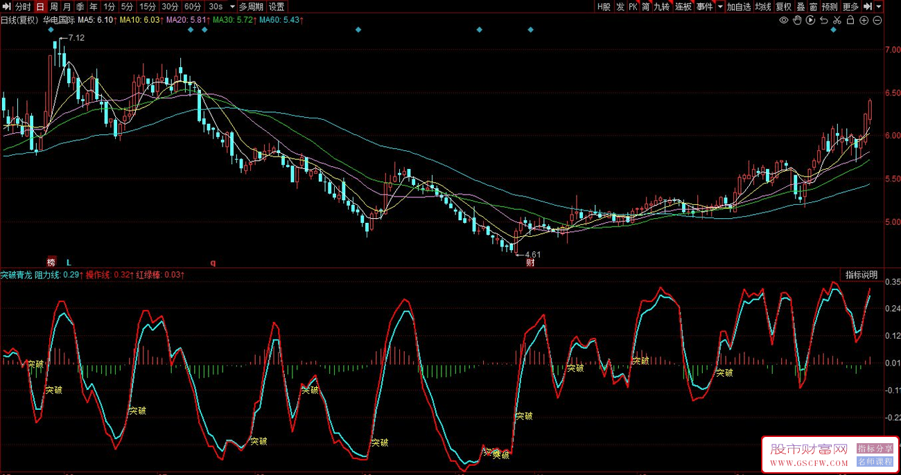Select the 年 yearly period tab
The width and height of the screenshot is (901, 475).
[x=93, y=6]
